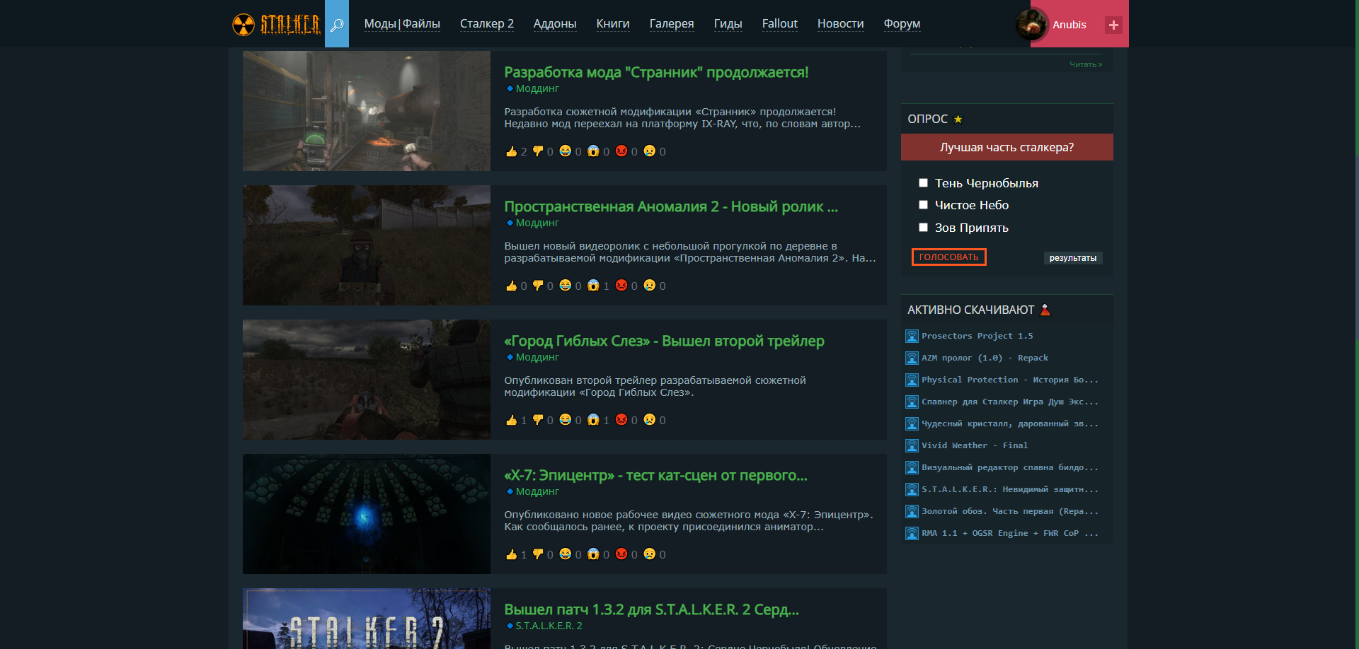This screenshot has width=1359, height=649.
Task: Add shocked reaction to "Город Гиблых Слез"
Action: [593, 420]
